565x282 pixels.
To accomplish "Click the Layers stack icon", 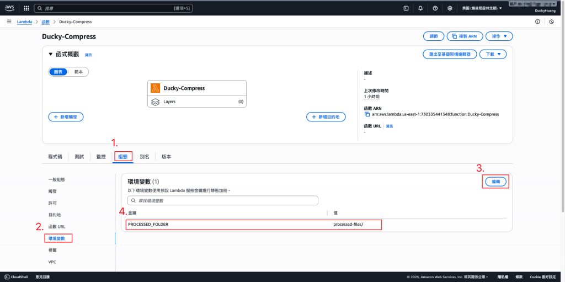I will (x=155, y=102).
